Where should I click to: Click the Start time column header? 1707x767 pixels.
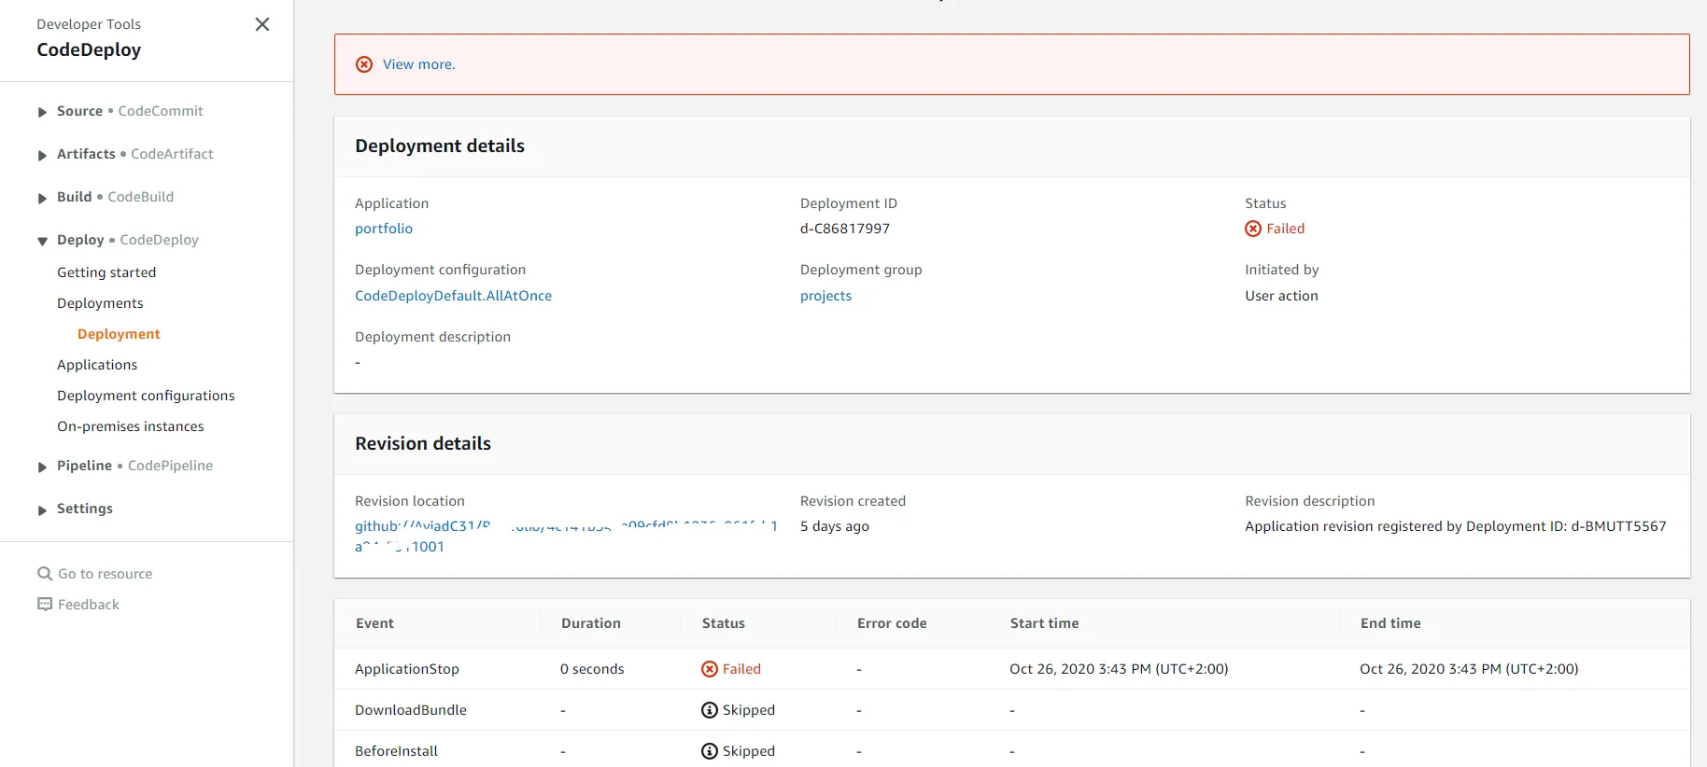pos(1045,623)
